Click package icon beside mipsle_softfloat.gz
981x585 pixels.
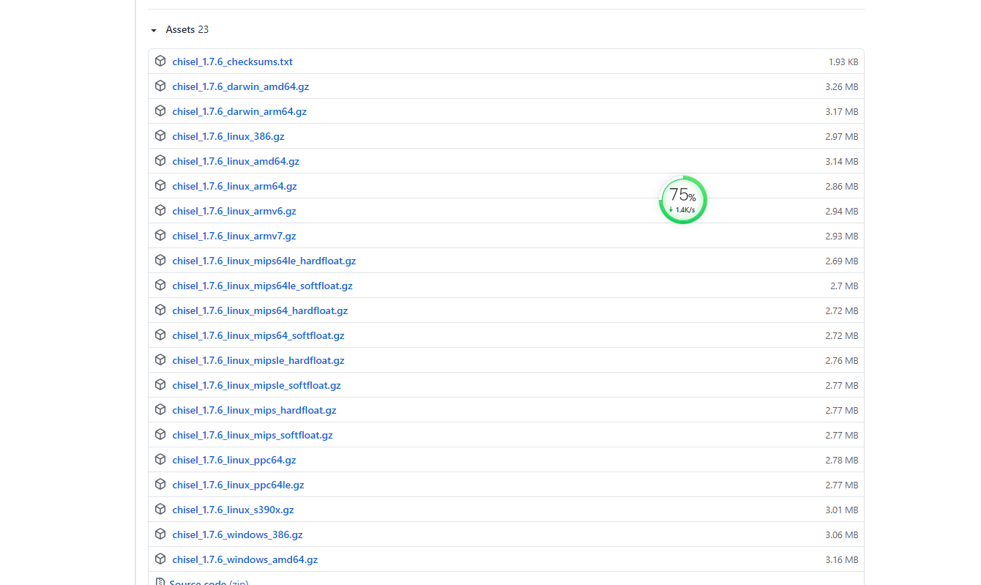point(160,385)
